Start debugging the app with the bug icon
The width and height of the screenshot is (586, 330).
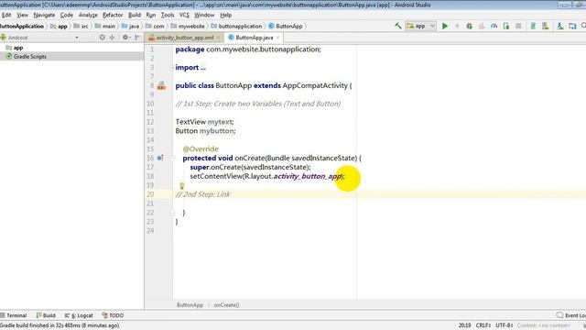(x=470, y=26)
